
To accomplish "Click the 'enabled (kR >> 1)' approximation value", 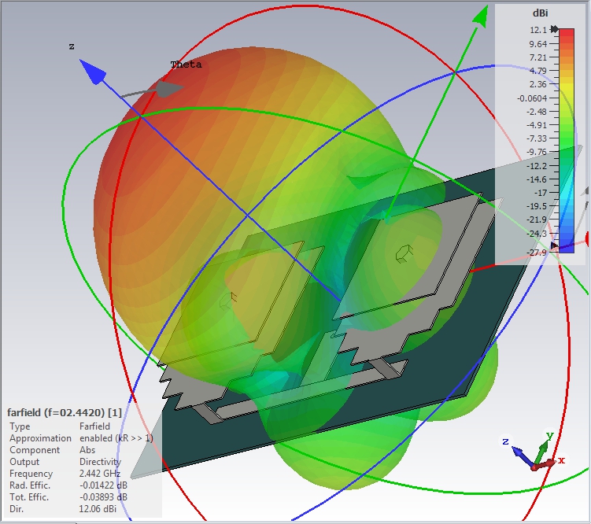I will tap(116, 438).
